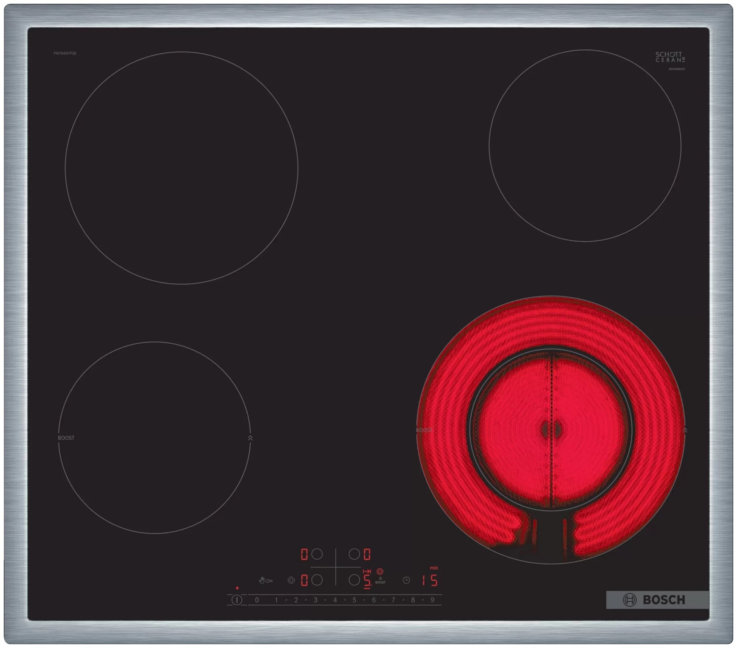Tap the timer clock icon

point(406,580)
